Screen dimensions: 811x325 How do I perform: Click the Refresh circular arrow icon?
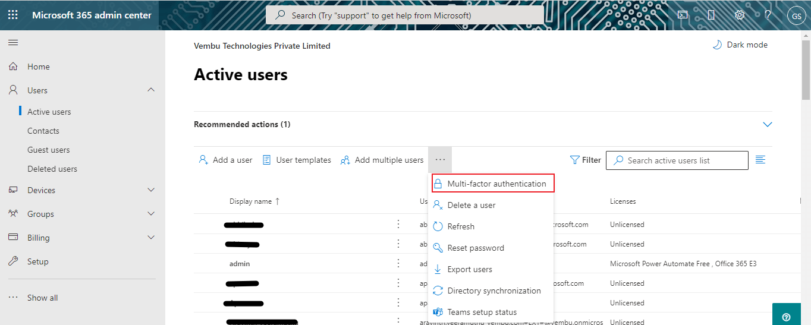point(438,226)
